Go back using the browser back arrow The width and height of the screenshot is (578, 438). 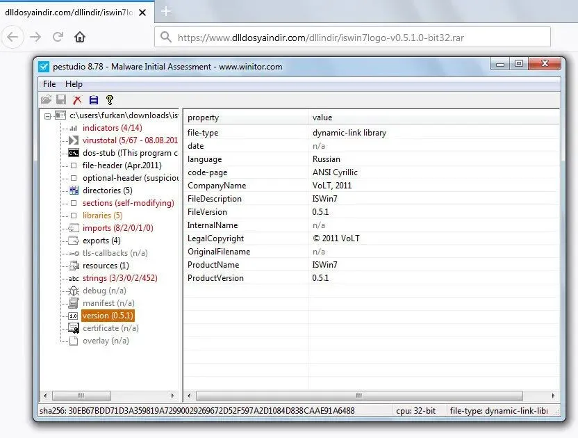pyautogui.click(x=13, y=37)
